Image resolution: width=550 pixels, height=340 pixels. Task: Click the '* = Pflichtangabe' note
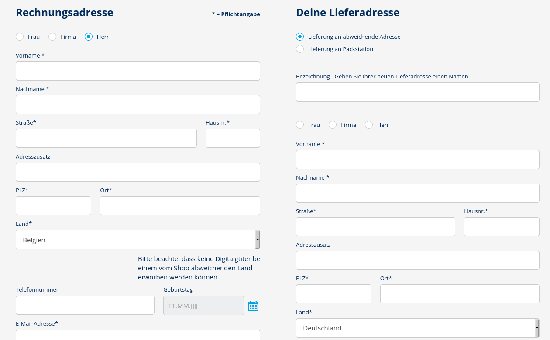point(236,14)
